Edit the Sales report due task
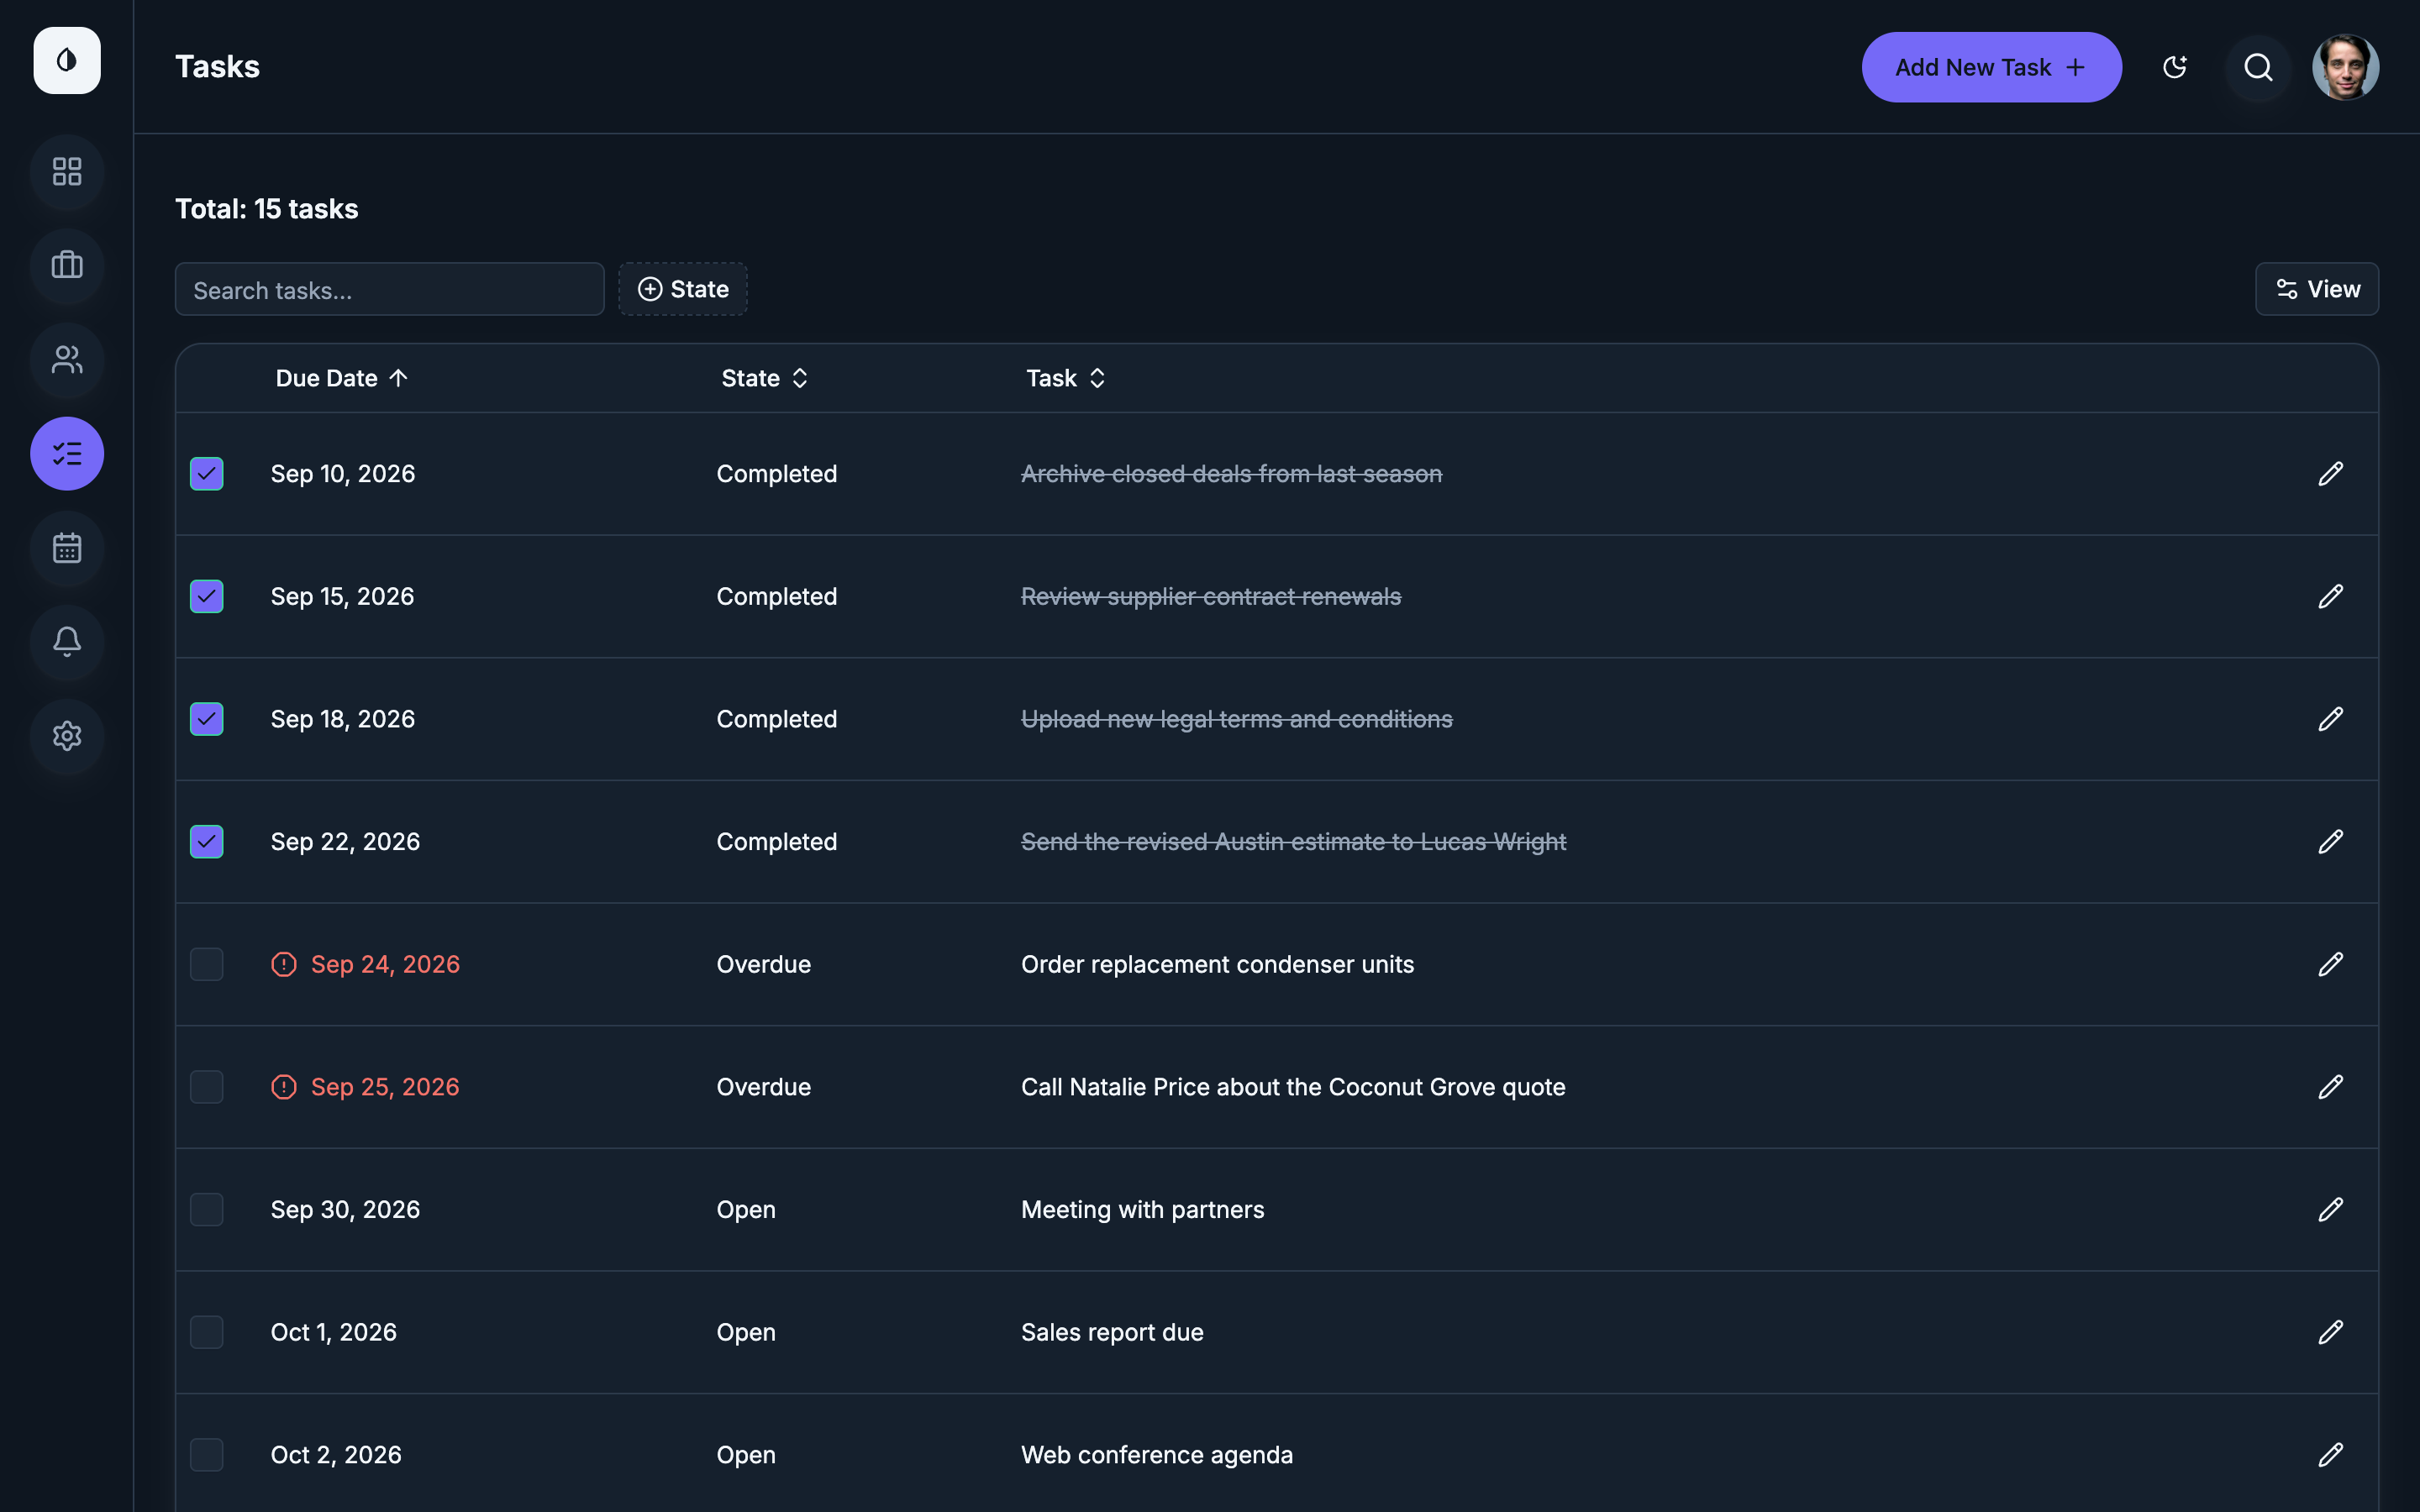The width and height of the screenshot is (2420, 1512). pos(2330,1332)
